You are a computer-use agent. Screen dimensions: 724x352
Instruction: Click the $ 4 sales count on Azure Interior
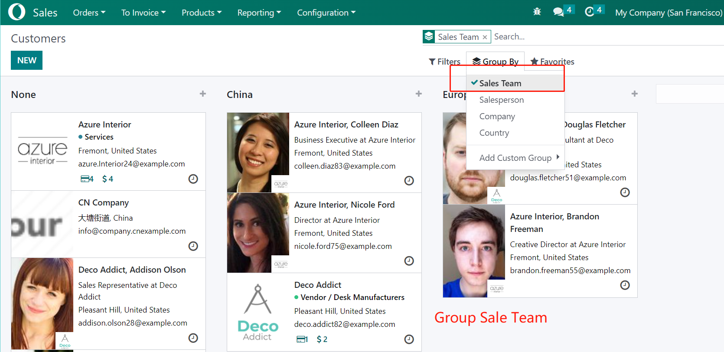pos(108,179)
